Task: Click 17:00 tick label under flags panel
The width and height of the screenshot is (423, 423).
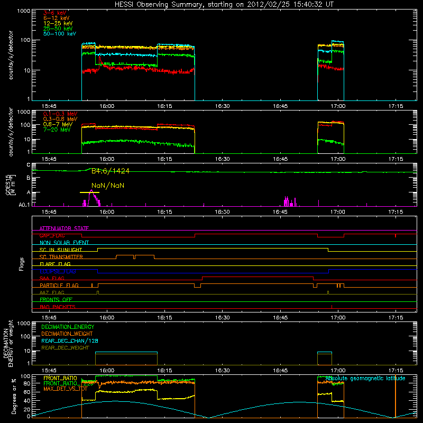Action: (x=338, y=318)
